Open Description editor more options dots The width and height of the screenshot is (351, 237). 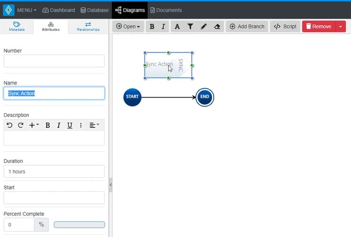pos(81,125)
